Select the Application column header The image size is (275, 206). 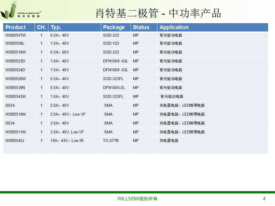tap(174, 27)
